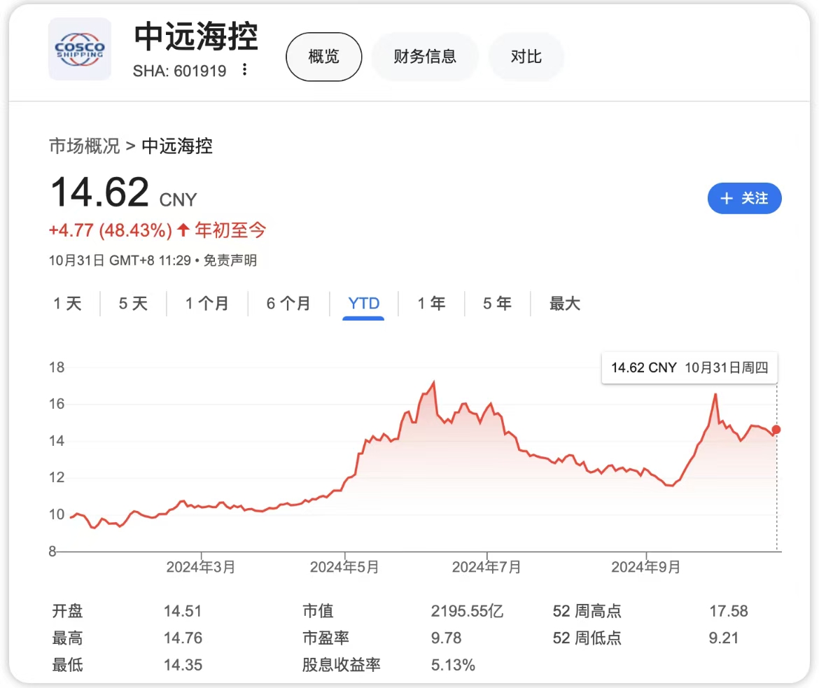Show the 5 天 chart range
The image size is (819, 688).
[133, 303]
